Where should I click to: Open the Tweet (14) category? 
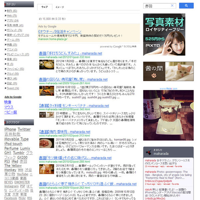(x=13, y=88)
